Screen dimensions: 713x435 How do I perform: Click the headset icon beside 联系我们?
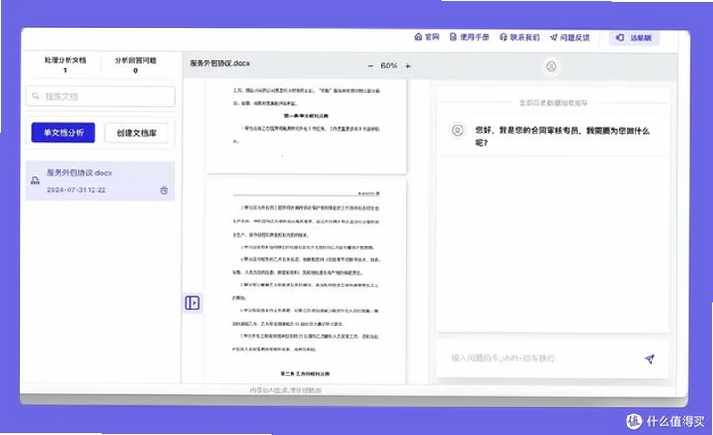point(504,37)
